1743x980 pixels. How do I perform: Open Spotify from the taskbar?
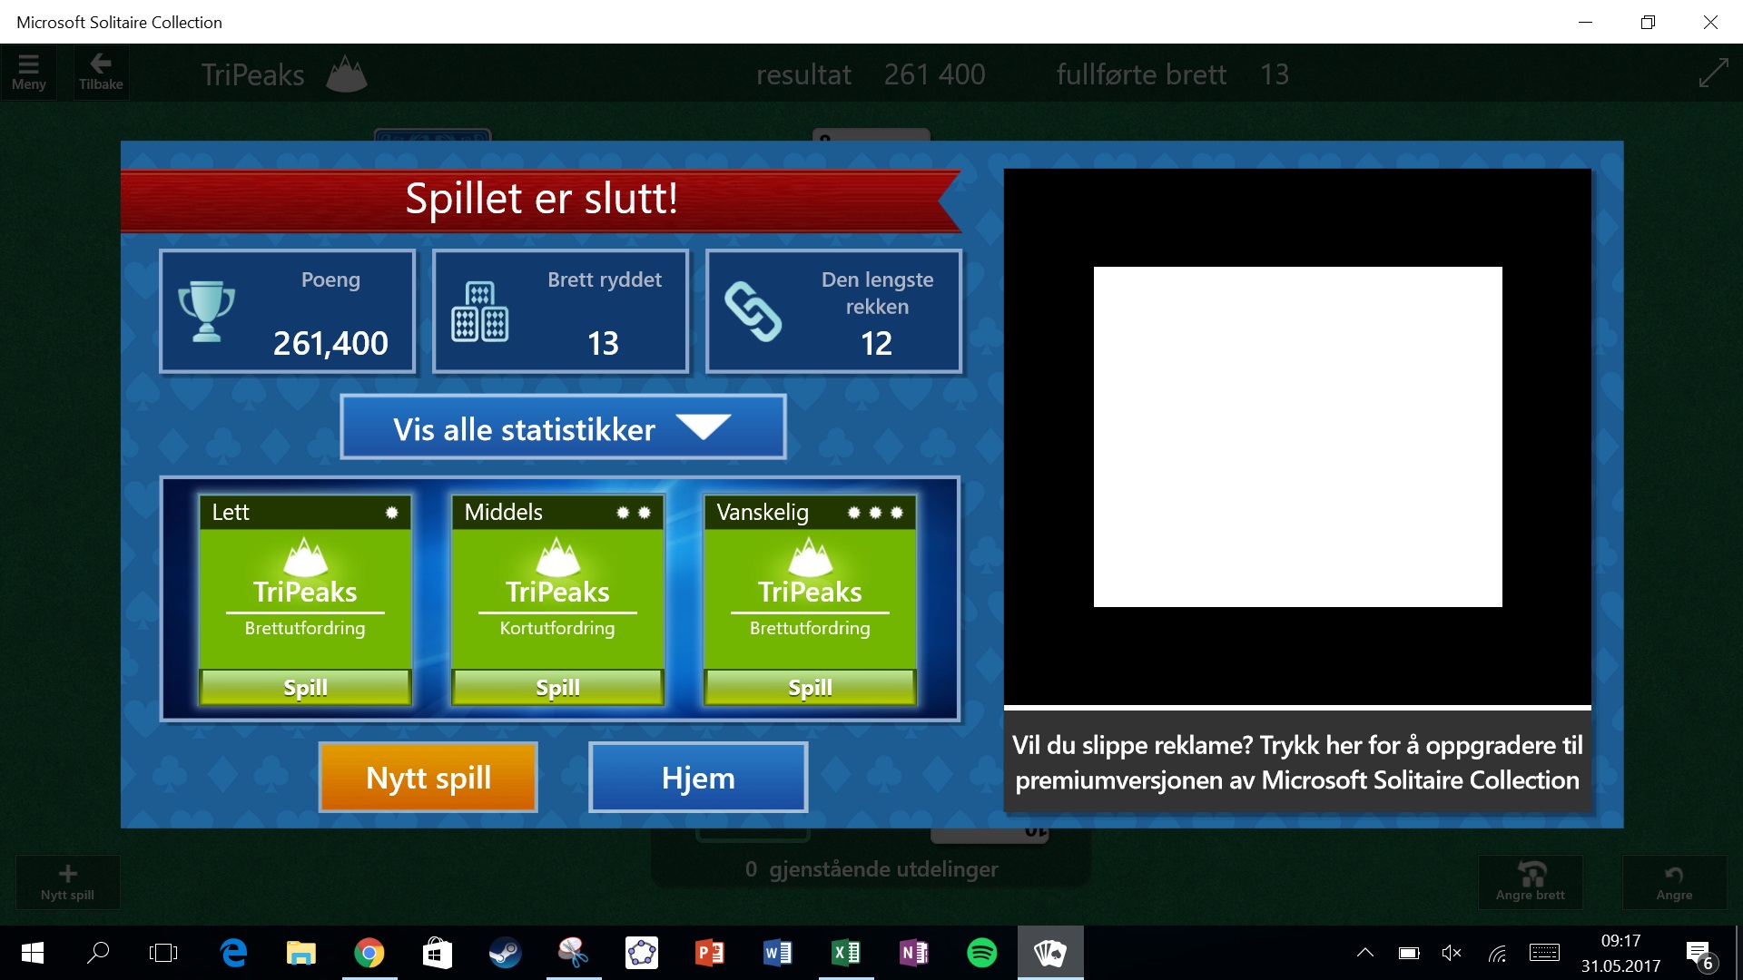pyautogui.click(x=982, y=953)
